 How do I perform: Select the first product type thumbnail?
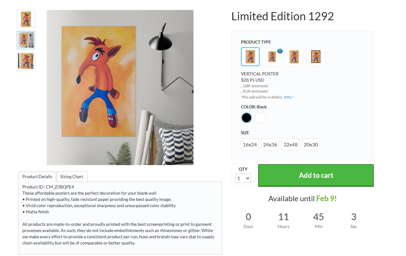250,57
